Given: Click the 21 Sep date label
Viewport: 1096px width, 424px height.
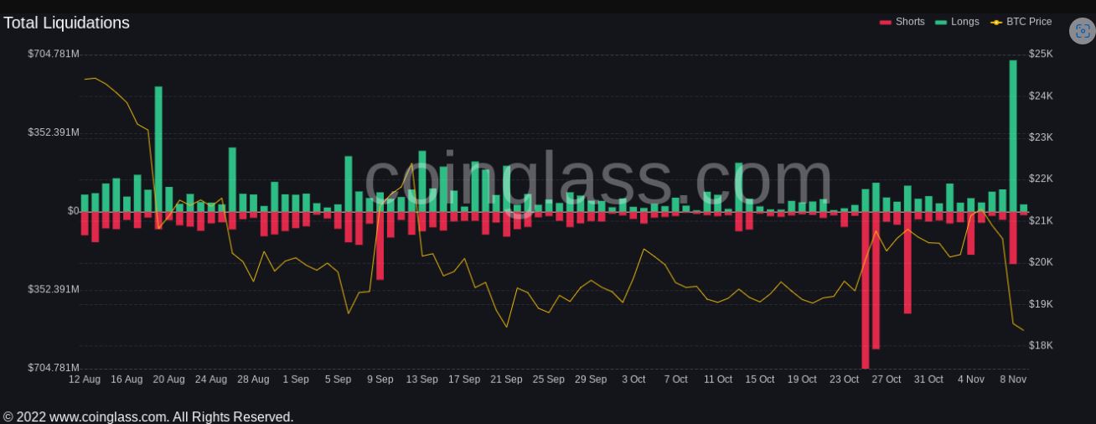Looking at the screenshot, I should point(506,380).
